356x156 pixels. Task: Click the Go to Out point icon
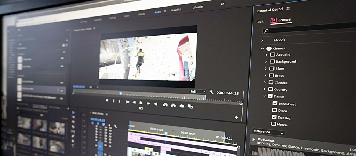tap(156, 104)
